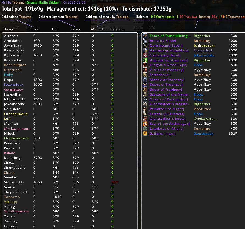Click the Balance column header
The image size is (245, 229).
117,29
